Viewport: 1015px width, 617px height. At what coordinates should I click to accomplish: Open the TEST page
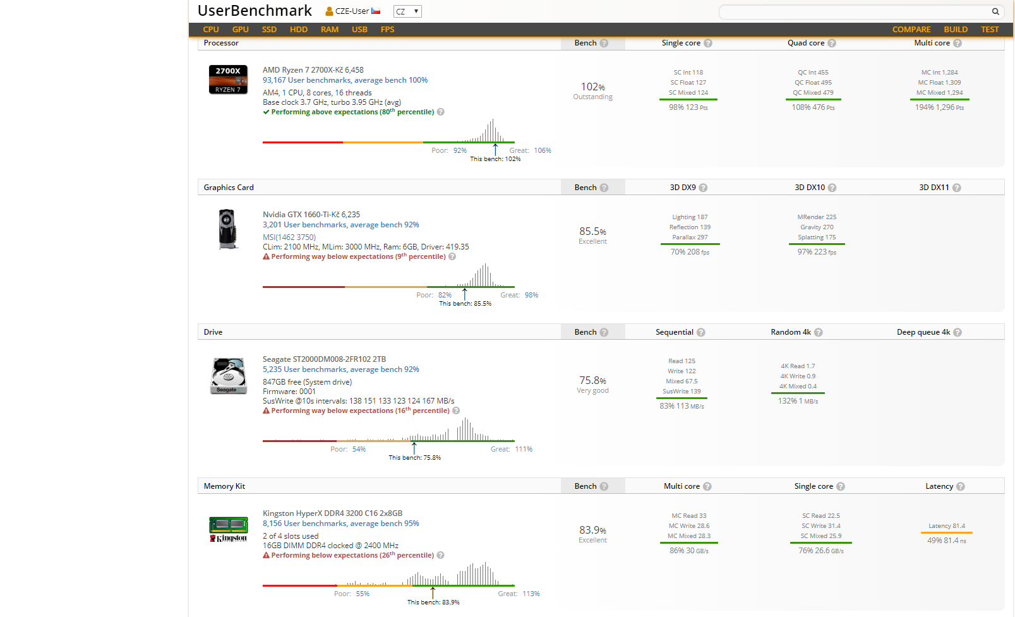(990, 30)
